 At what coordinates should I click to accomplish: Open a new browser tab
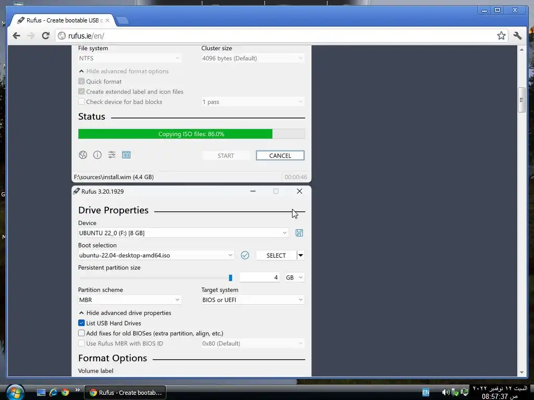[x=122, y=21]
